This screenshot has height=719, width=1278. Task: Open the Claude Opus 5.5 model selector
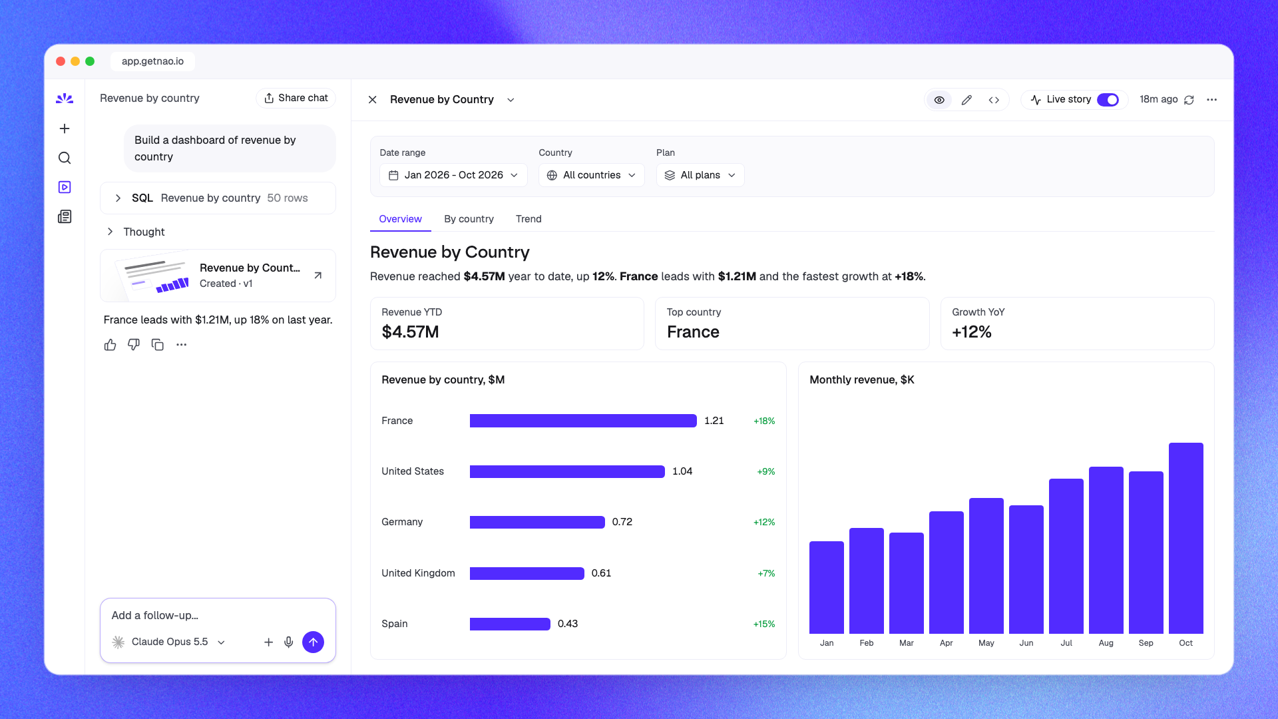(x=169, y=642)
